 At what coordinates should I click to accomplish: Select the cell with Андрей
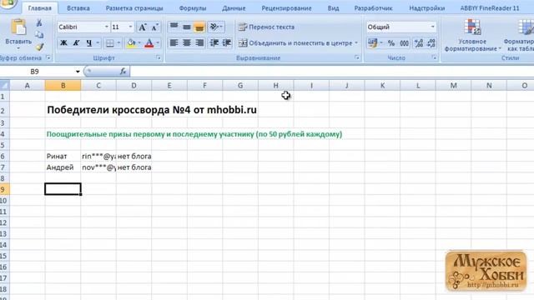pyautogui.click(x=63, y=167)
